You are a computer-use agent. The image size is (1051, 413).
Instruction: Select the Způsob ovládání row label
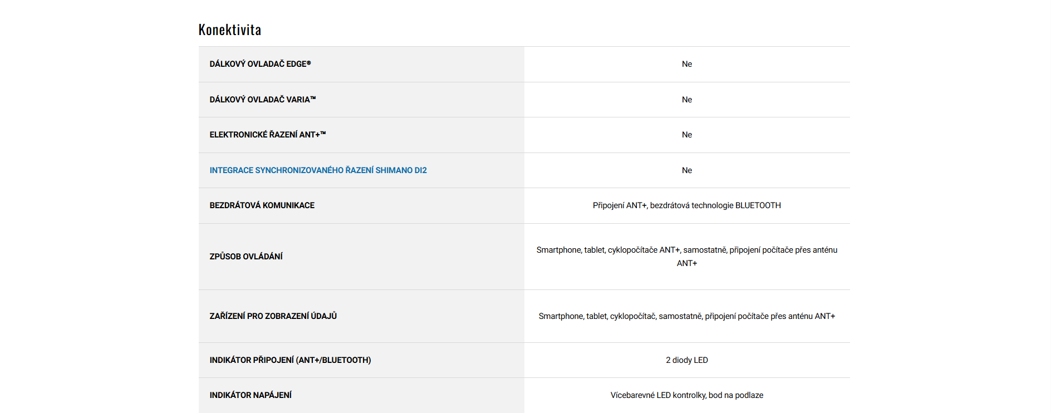[246, 257]
